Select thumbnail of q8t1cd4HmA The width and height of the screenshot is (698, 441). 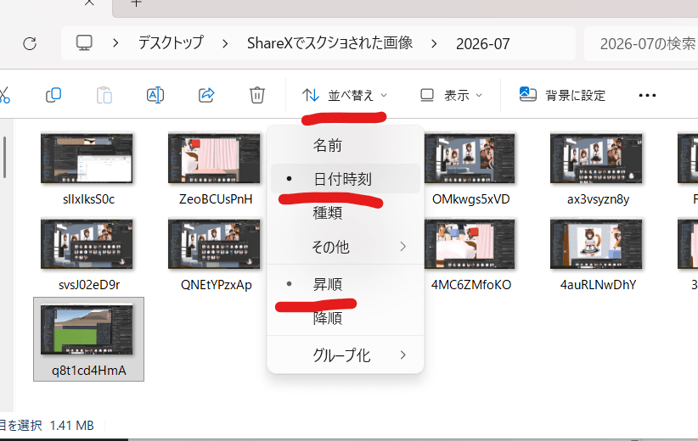[x=87, y=329]
